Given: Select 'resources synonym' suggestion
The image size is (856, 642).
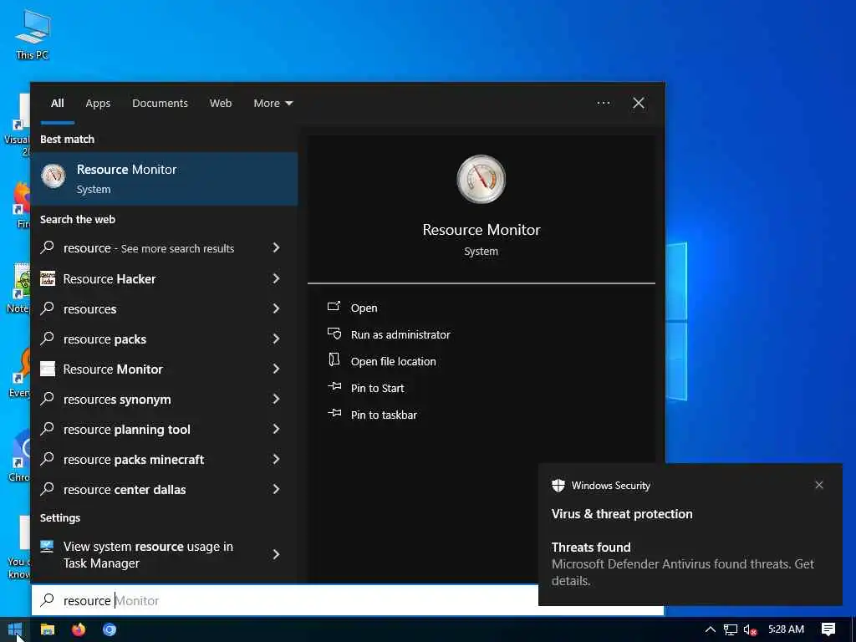Looking at the screenshot, I should coord(117,400).
